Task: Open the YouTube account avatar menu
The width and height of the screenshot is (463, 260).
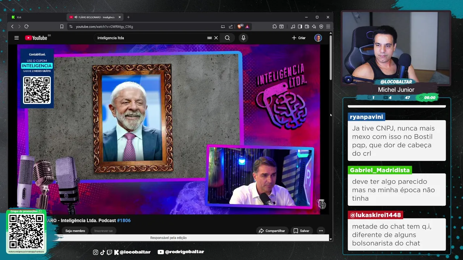Action: pyautogui.click(x=318, y=38)
